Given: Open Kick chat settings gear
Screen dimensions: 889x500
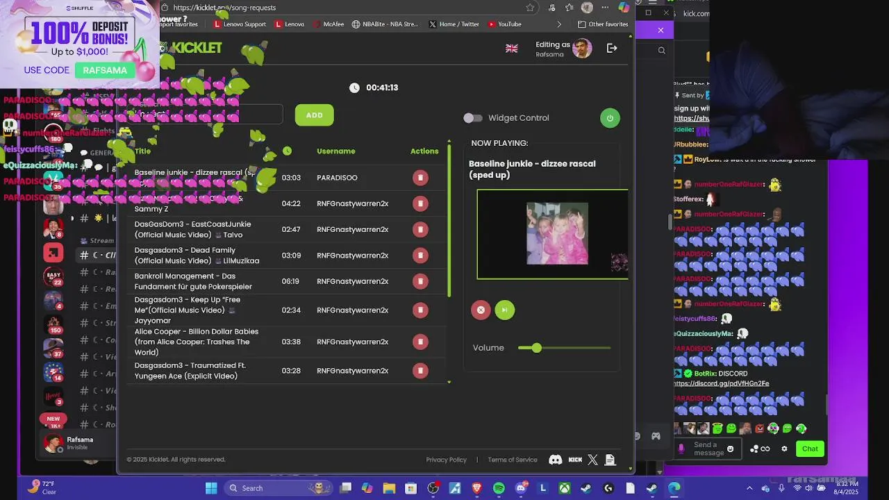Looking at the screenshot, I should tap(784, 449).
